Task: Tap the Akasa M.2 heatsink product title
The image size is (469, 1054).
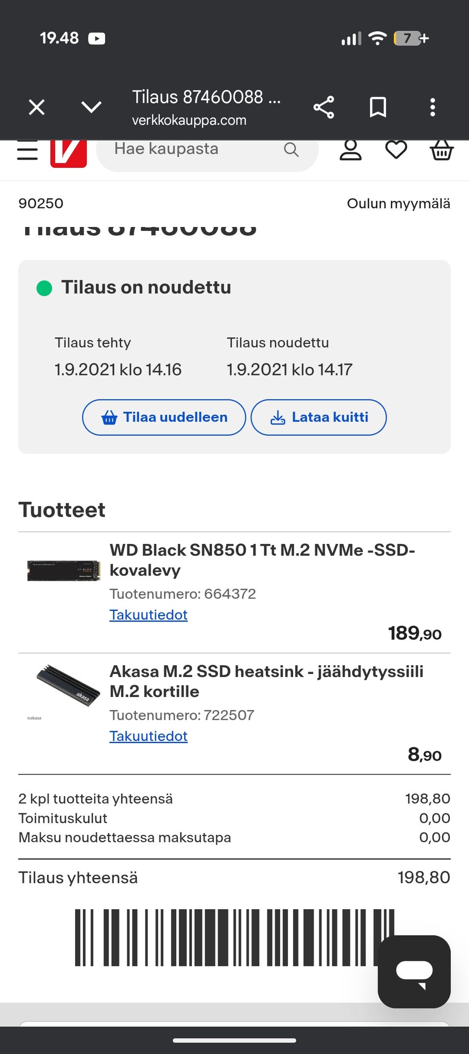Action: coord(266,681)
